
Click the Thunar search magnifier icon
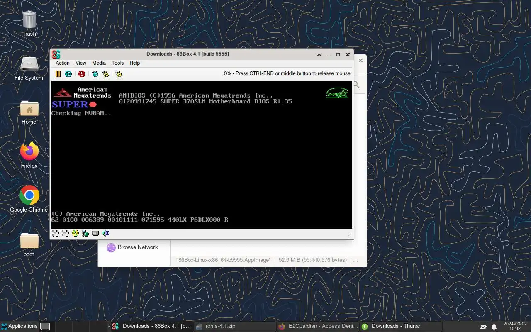pos(357,85)
